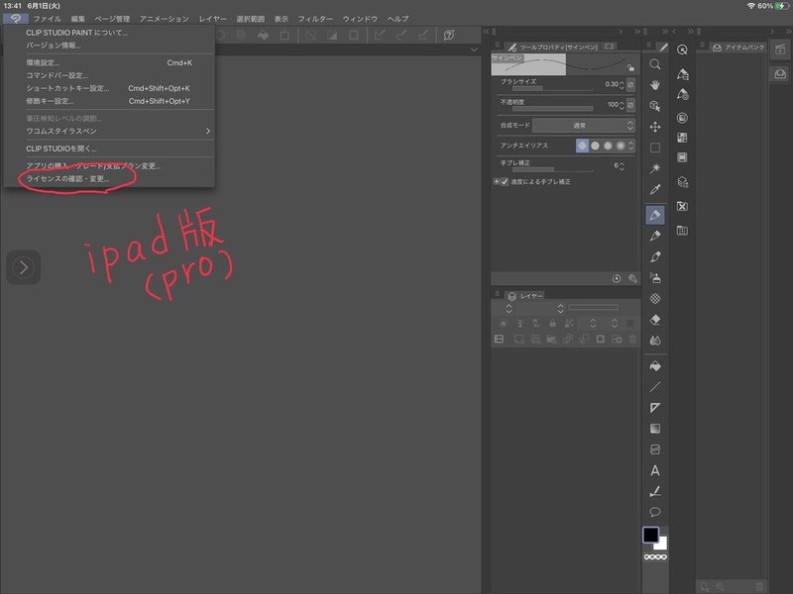Click the command bar help icon
The image size is (793, 594).
click(449, 35)
